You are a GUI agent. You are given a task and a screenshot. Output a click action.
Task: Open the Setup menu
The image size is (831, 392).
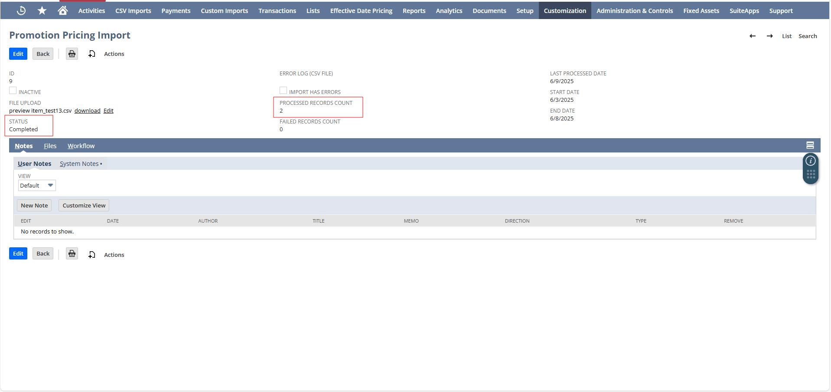point(525,10)
